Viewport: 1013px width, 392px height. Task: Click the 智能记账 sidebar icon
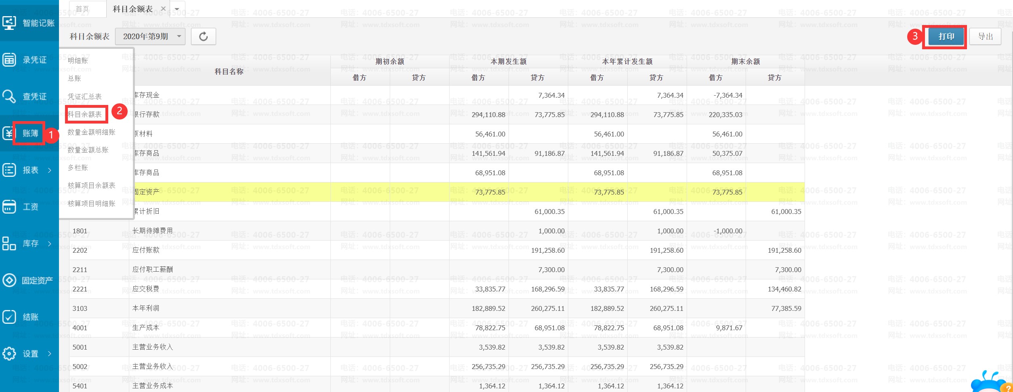[9, 23]
